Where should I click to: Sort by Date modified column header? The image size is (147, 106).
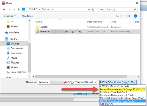[x=95, y=22]
